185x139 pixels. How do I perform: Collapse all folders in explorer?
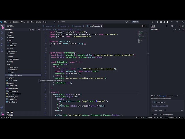pyautogui.click(x=39, y=30)
